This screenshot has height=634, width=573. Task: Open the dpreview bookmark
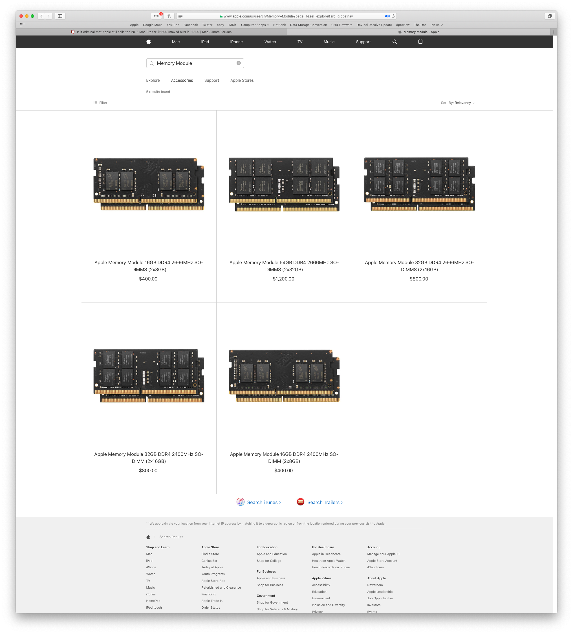coord(403,25)
